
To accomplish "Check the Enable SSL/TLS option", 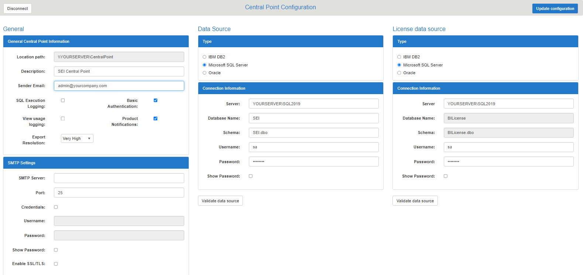I will pos(56,264).
